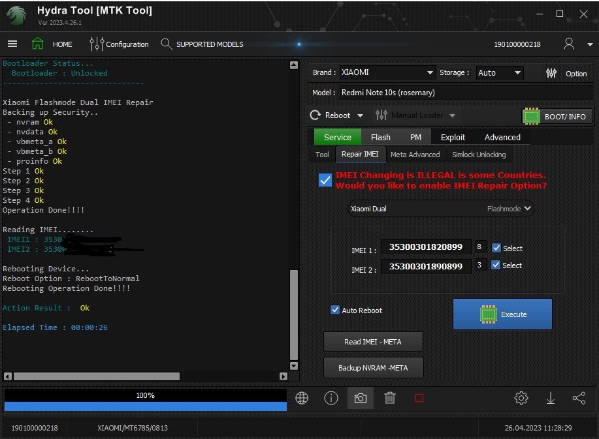This screenshot has height=439, width=599.
Task: Open the Meta Advanced tab
Action: pos(415,155)
